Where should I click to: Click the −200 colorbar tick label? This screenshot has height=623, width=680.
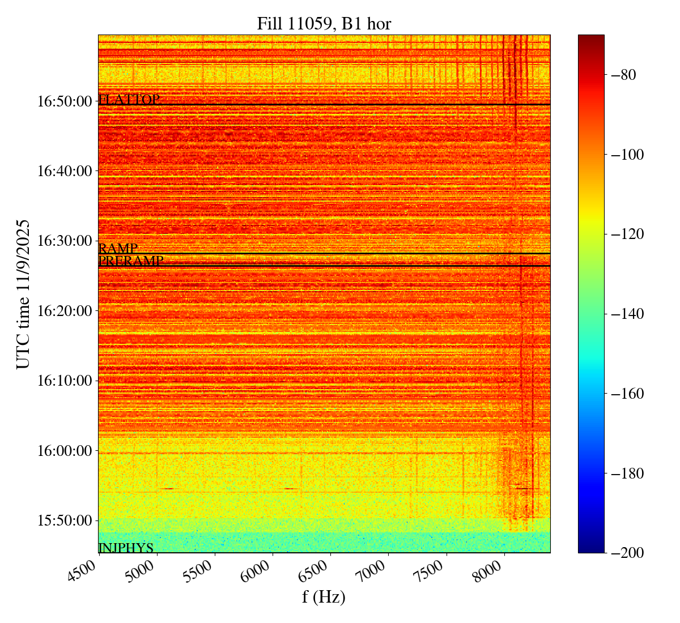click(627, 553)
